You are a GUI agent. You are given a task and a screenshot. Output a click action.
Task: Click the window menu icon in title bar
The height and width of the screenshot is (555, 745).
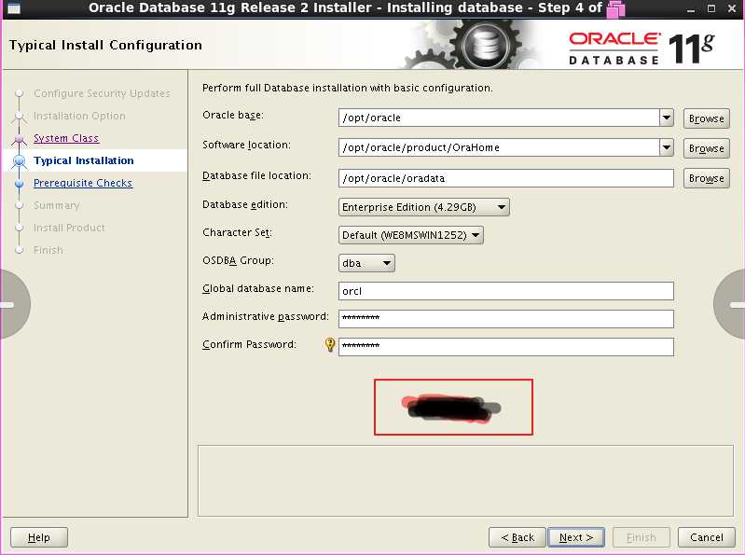click(14, 8)
